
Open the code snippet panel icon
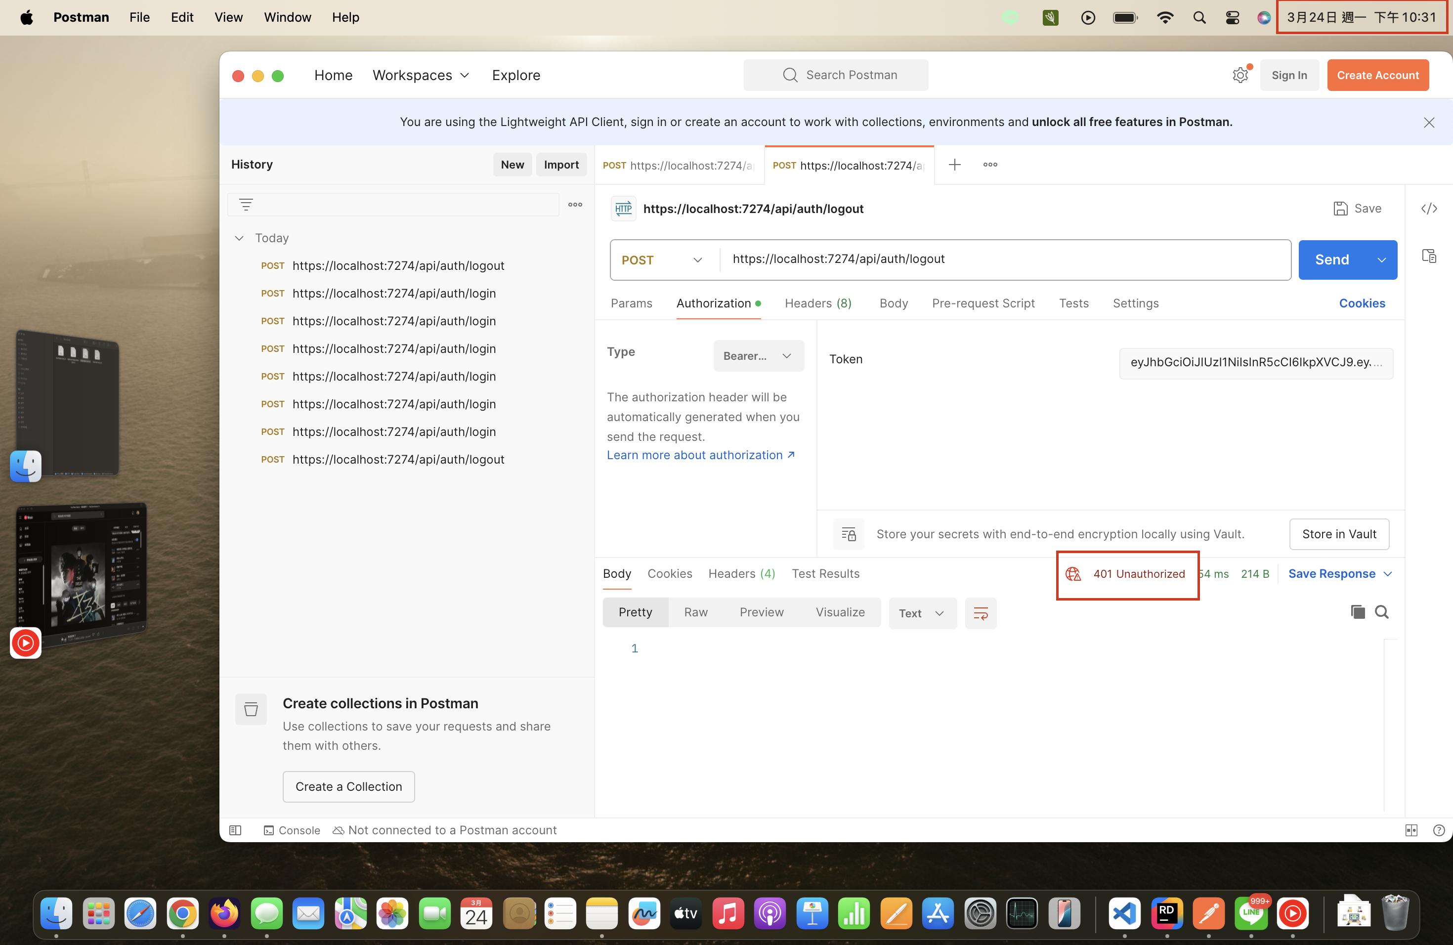(1429, 209)
